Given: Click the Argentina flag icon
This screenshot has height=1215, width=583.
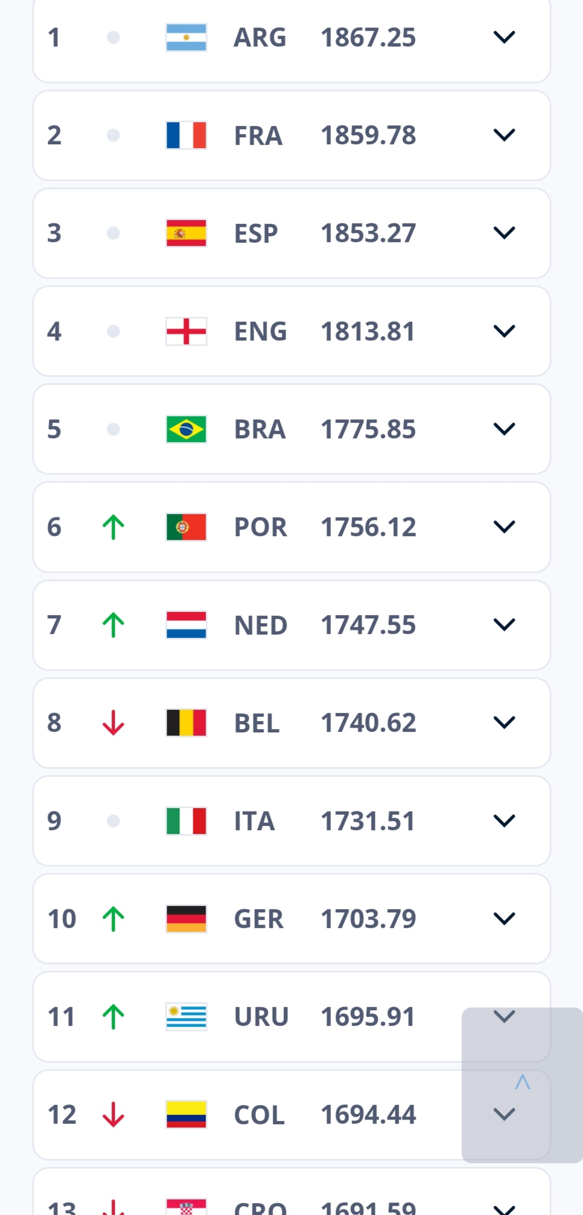Looking at the screenshot, I should click(186, 37).
